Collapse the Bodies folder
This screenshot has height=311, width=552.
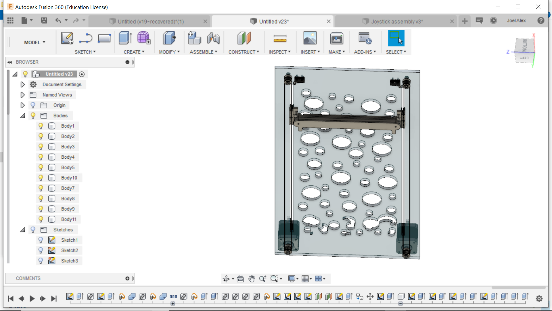[x=22, y=115]
